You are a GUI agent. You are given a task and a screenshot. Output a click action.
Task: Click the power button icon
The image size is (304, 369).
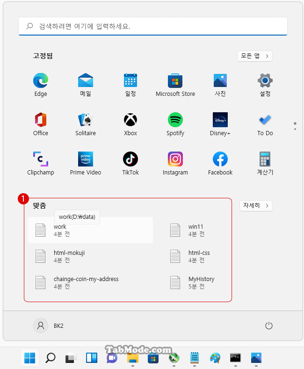(269, 326)
